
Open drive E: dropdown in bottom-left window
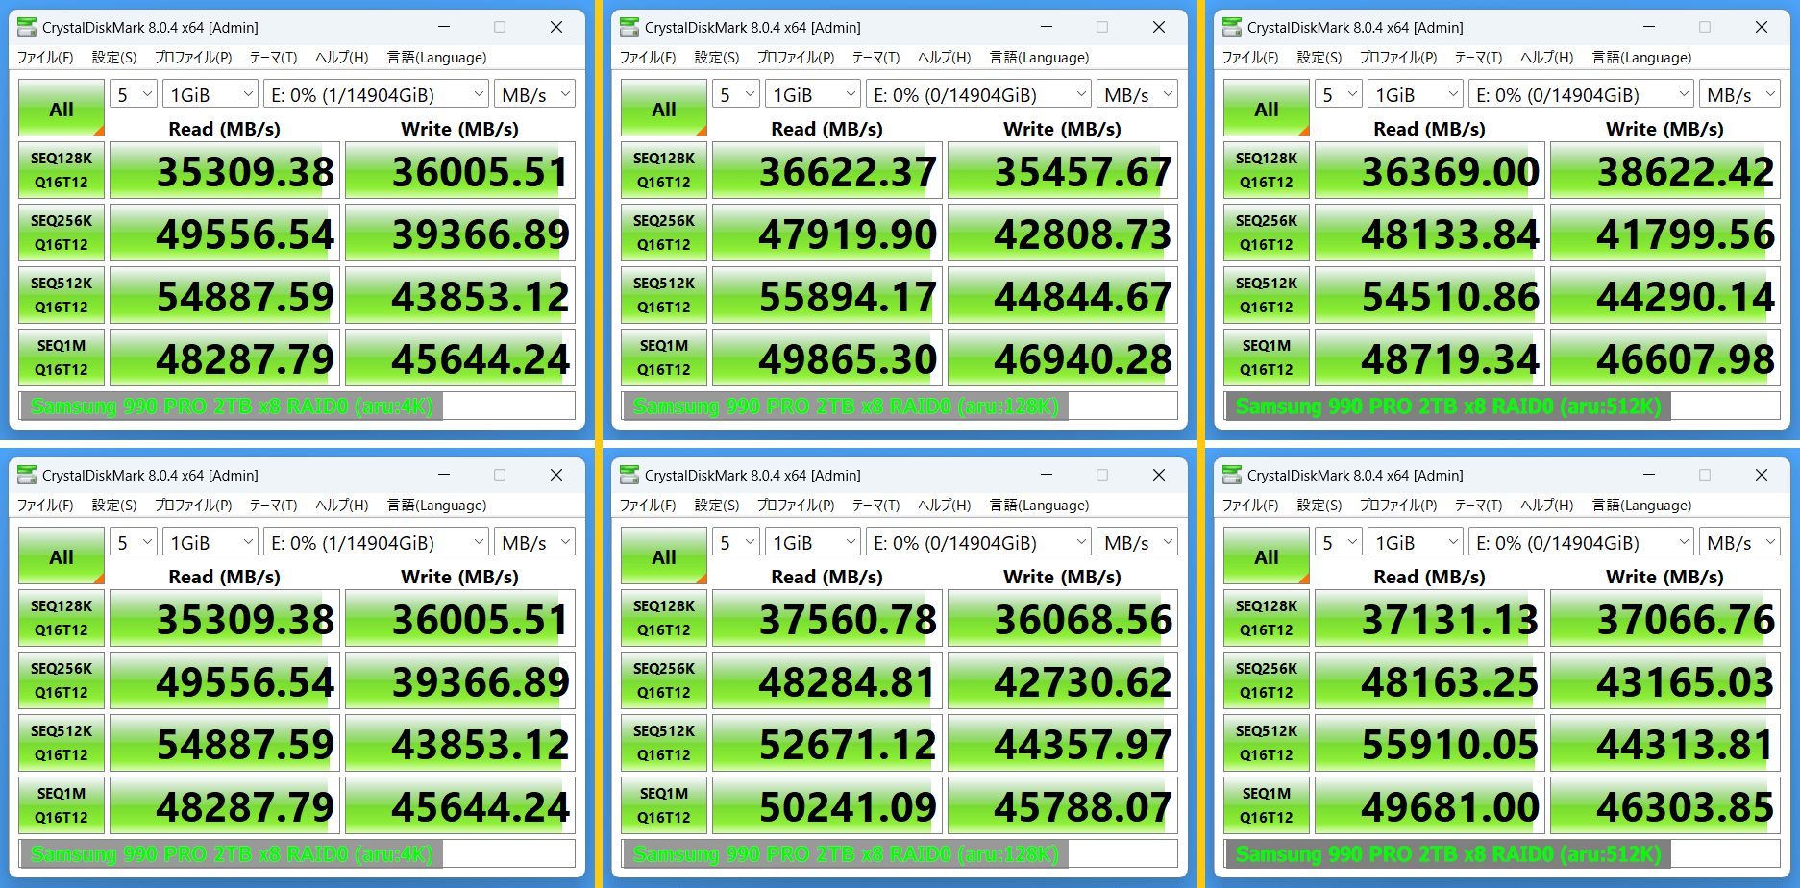[376, 542]
